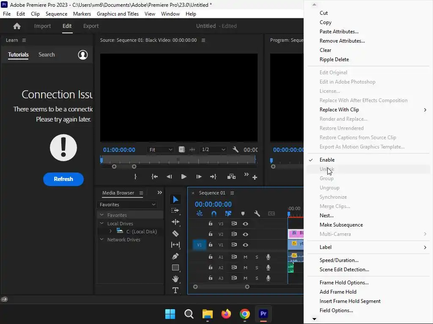433x324 pixels.
Task: Open the Import workspace
Action: pyautogui.click(x=42, y=26)
